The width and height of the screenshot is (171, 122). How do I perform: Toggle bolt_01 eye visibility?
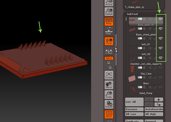[x=160, y=38]
